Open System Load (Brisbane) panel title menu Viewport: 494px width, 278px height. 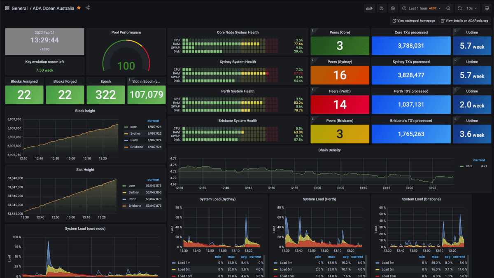(421, 199)
